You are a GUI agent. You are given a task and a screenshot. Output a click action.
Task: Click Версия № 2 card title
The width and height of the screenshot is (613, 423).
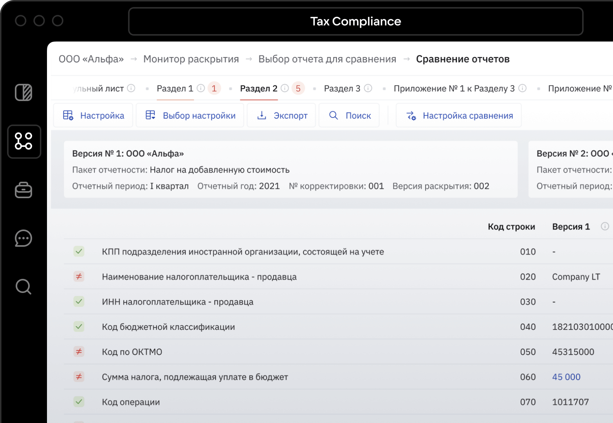coord(574,154)
